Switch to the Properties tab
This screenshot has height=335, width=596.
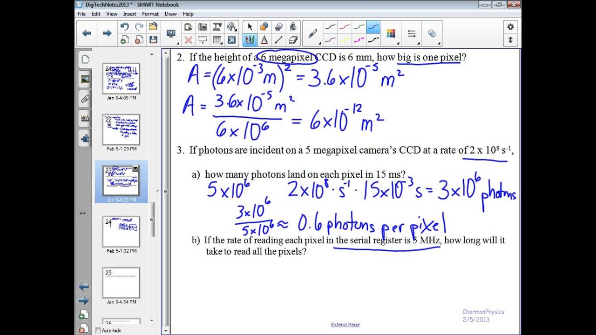pyautogui.click(x=85, y=118)
